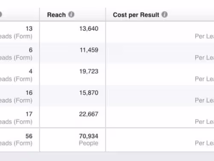Click the total 56 leads cell
214x161 pixels.
pyautogui.click(x=20, y=140)
